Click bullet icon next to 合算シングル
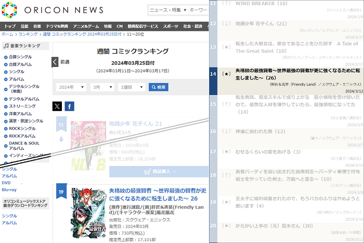This screenshot has width=364, height=243. 6,57
